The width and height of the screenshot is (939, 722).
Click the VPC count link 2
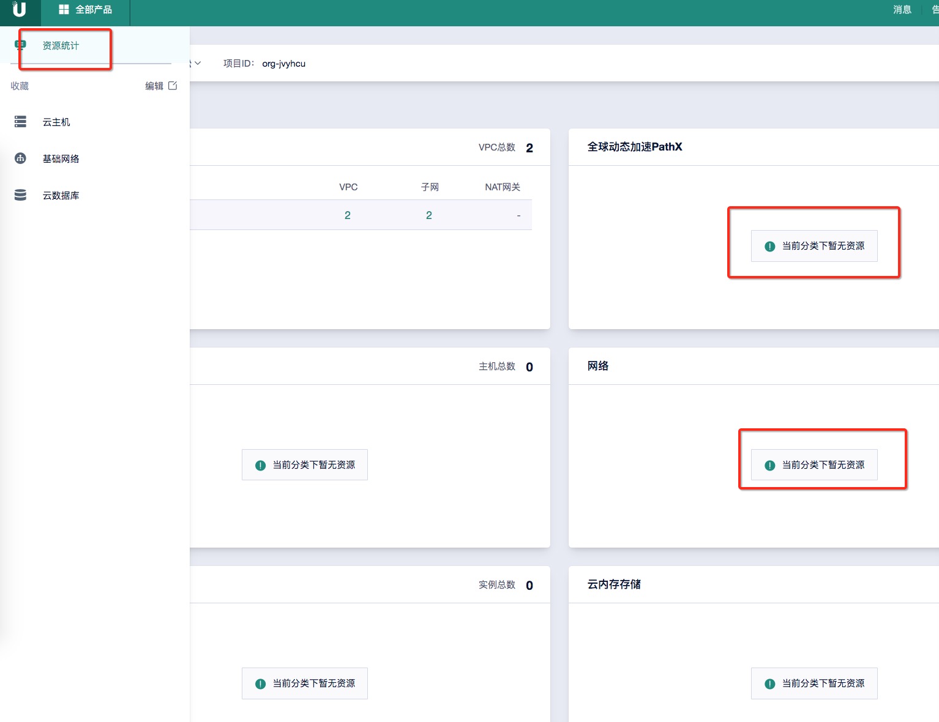tap(348, 215)
